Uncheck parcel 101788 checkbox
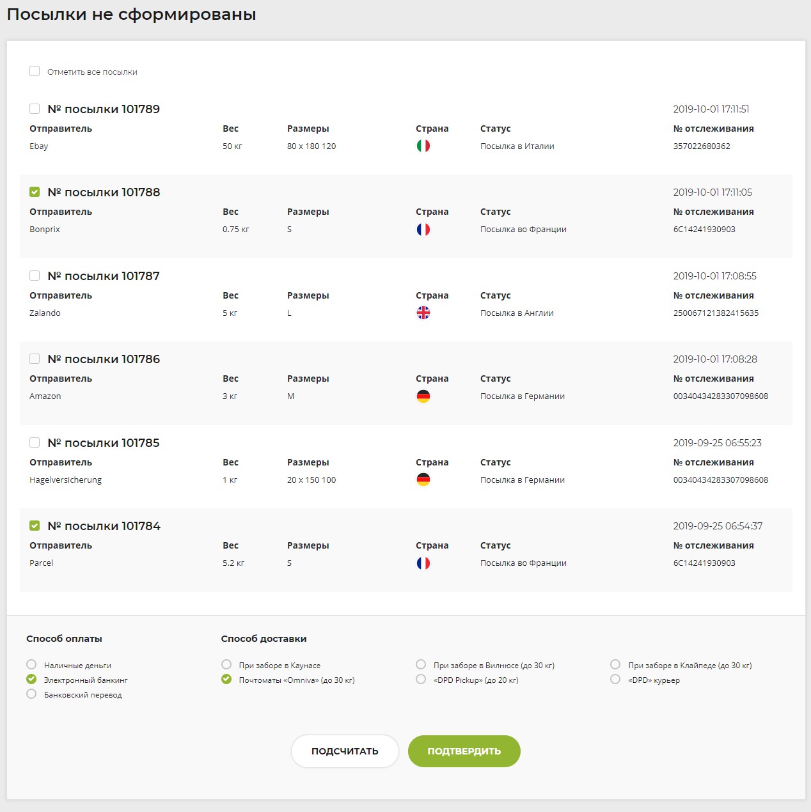The image size is (811, 812). pos(35,192)
